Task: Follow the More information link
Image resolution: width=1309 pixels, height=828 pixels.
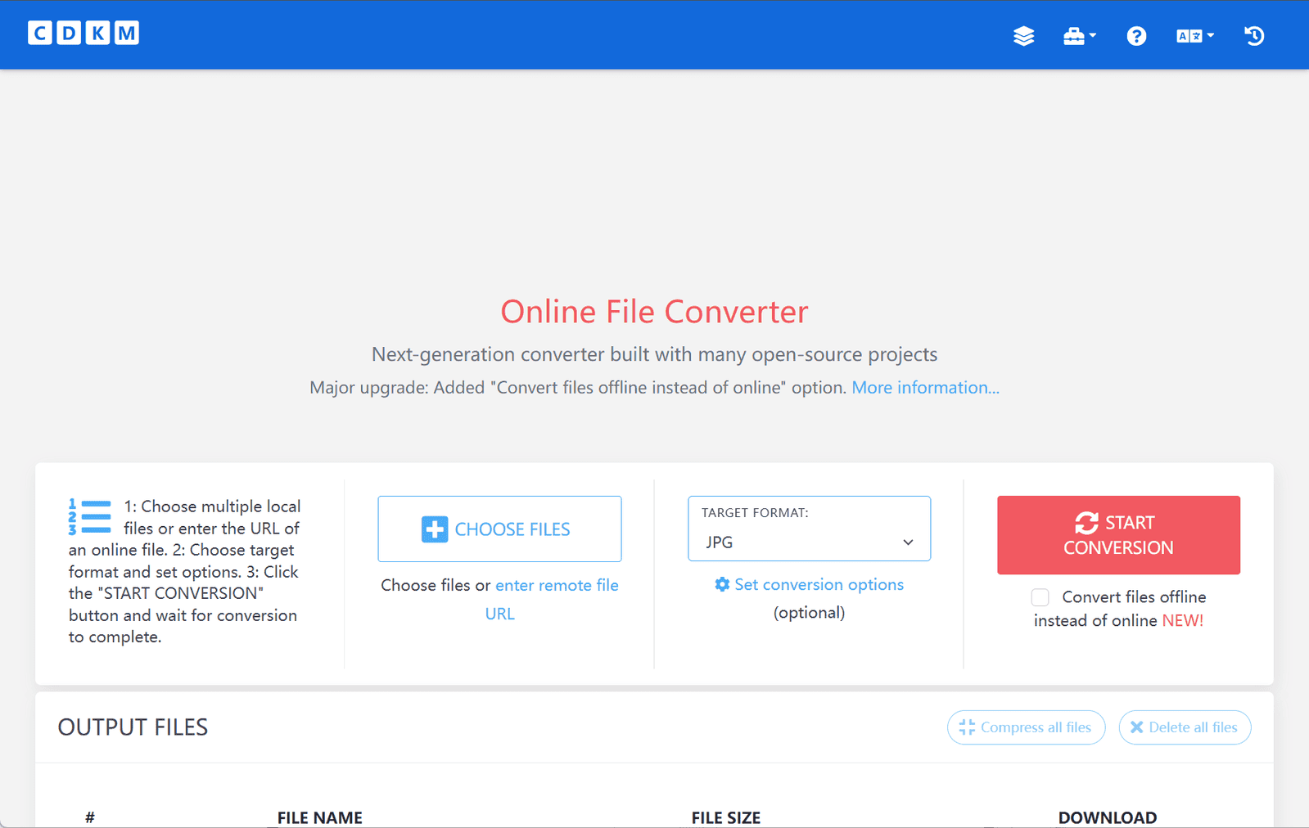Action: click(925, 388)
